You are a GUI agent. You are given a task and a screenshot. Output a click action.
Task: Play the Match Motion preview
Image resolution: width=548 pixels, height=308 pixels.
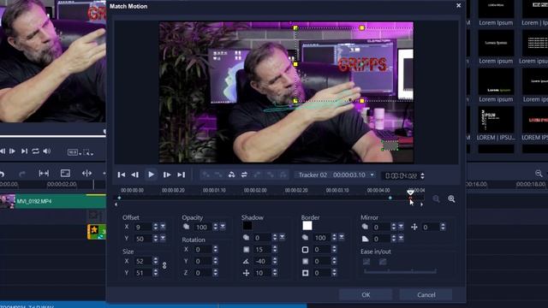[151, 175]
